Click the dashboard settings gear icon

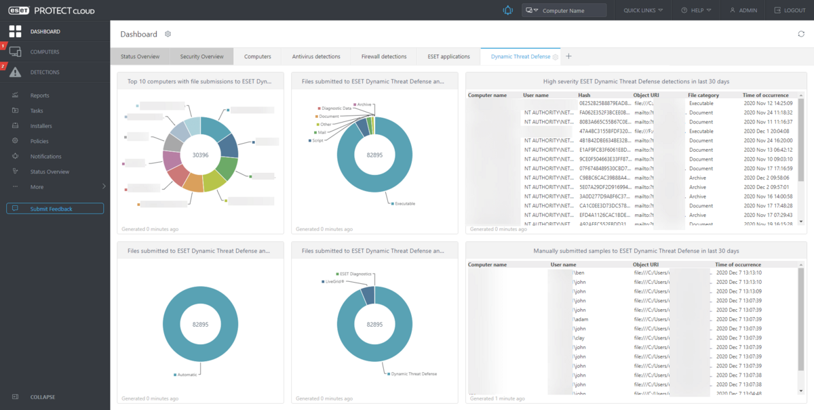168,35
